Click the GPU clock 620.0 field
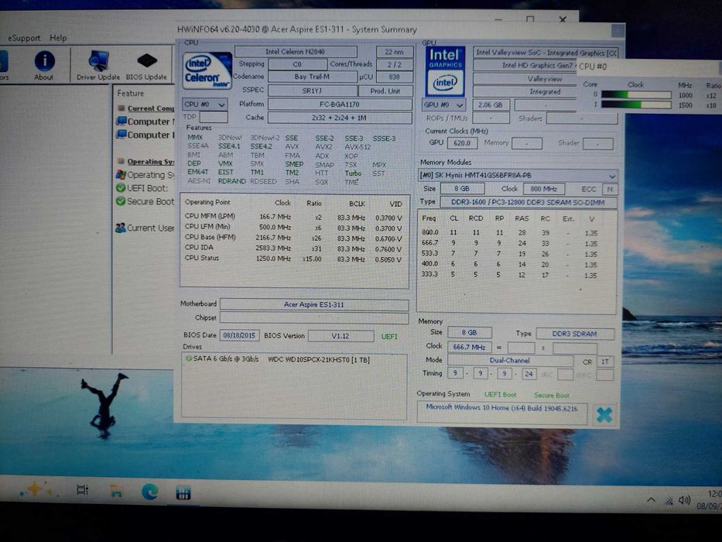This screenshot has width=722, height=542. click(462, 143)
